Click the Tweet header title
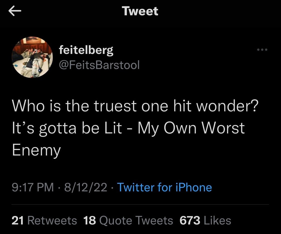Image resolution: width=281 pixels, height=234 pixels. tap(140, 11)
